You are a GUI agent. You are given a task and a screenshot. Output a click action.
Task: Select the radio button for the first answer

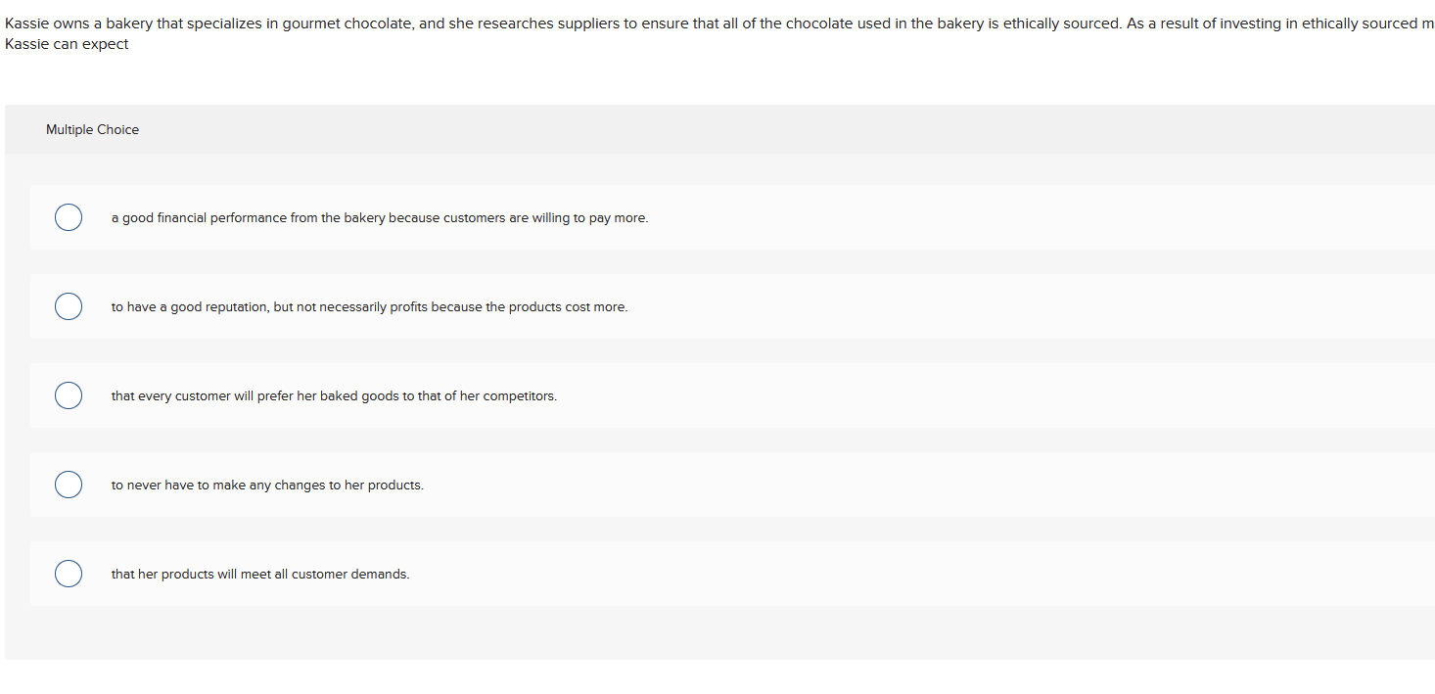pos(69,217)
